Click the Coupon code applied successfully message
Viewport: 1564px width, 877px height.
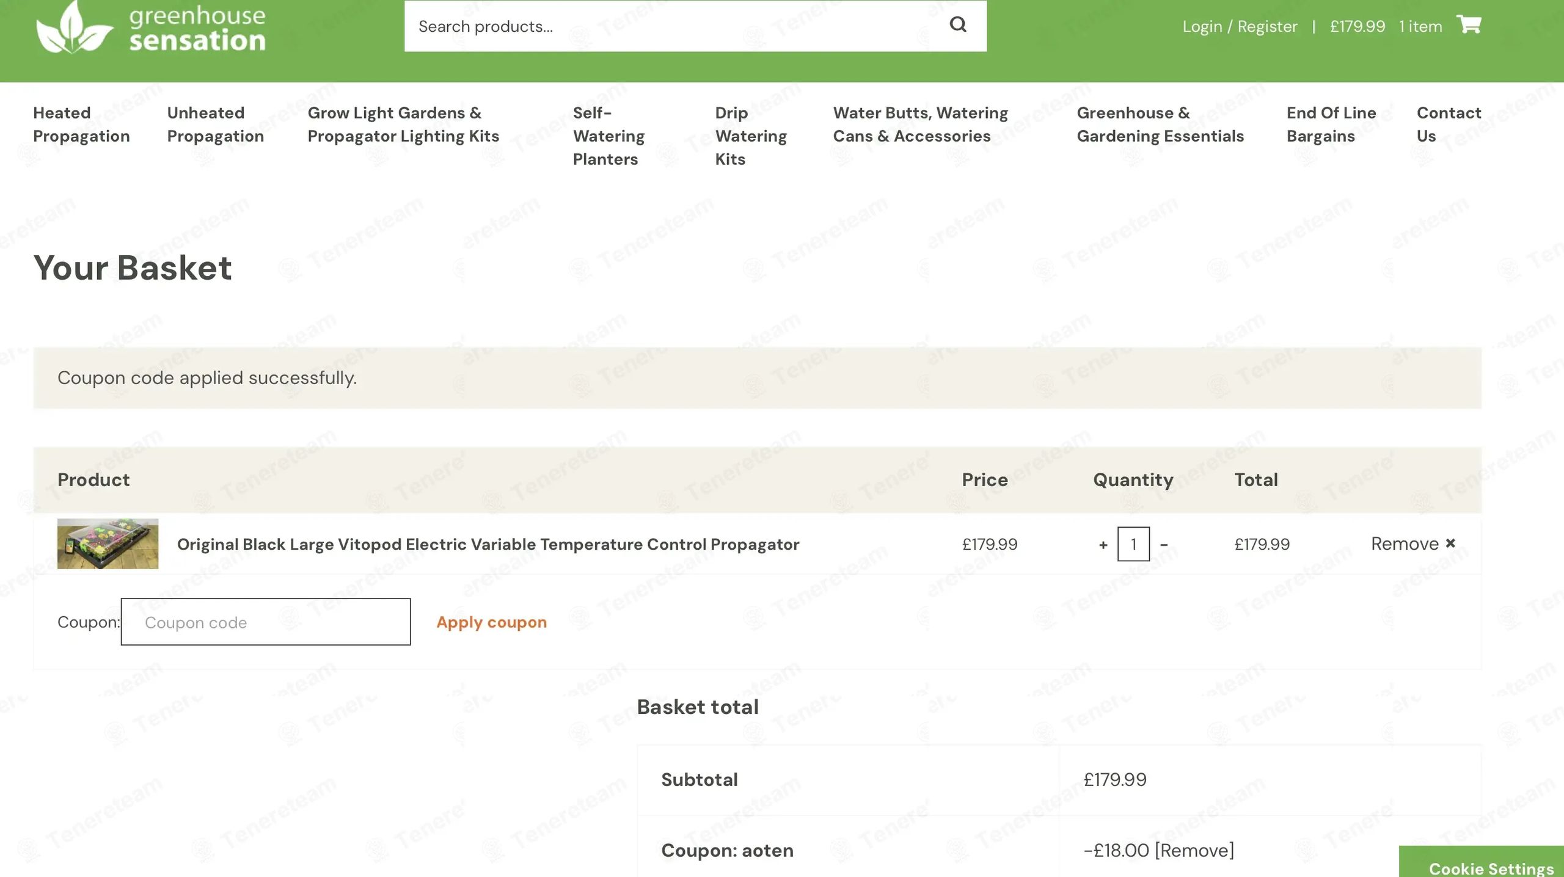[207, 377]
